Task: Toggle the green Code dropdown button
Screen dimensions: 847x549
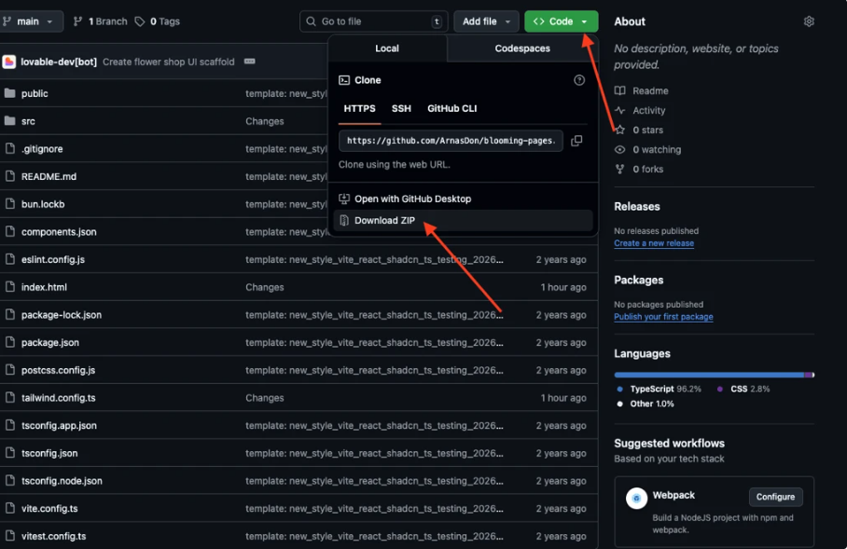Action: [x=561, y=21]
